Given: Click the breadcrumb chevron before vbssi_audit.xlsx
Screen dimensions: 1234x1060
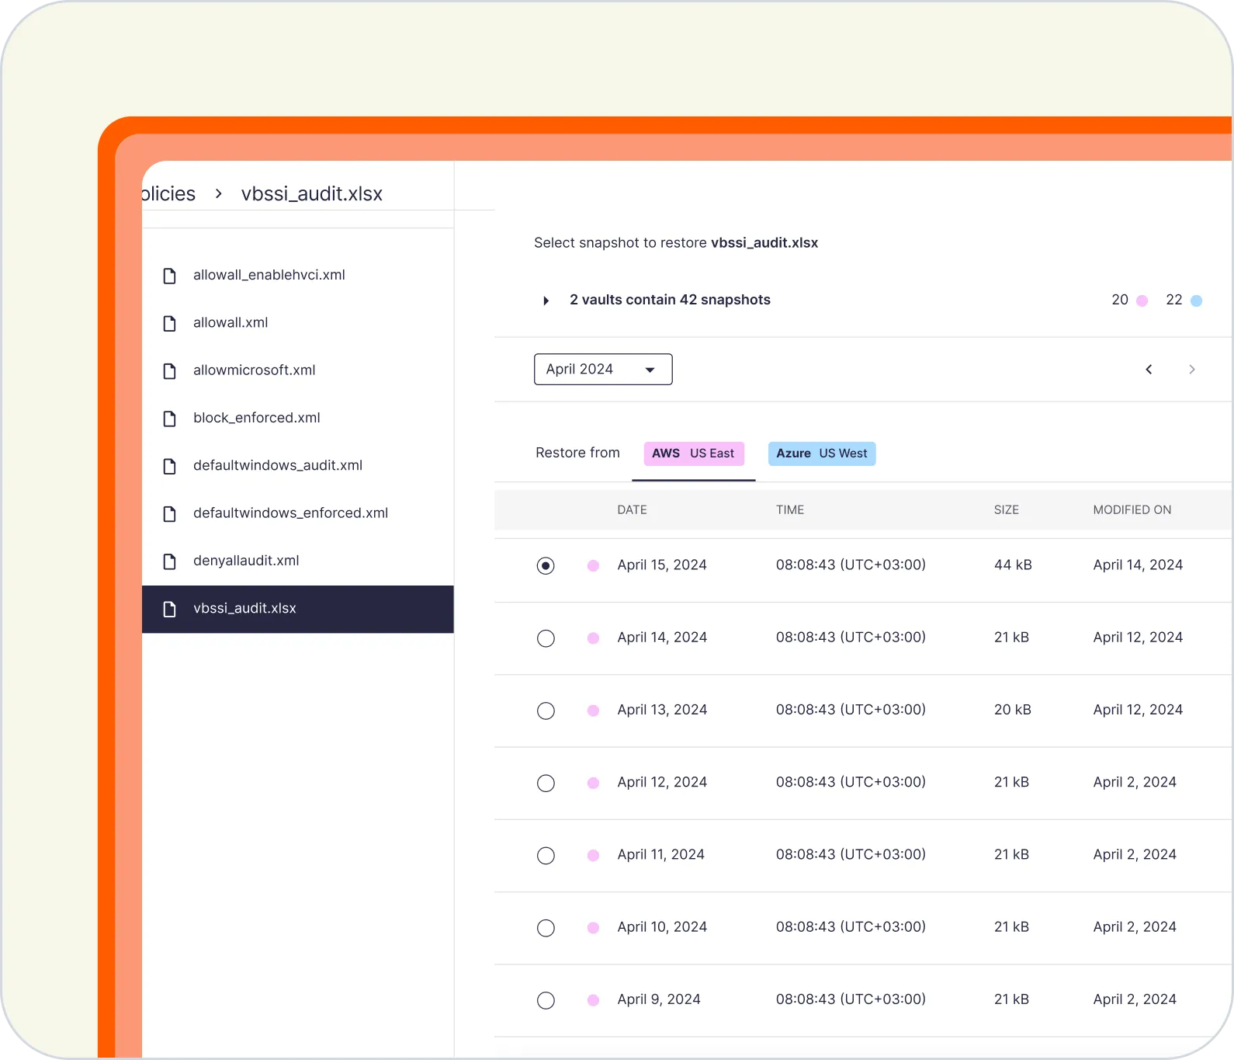Looking at the screenshot, I should pyautogui.click(x=219, y=193).
